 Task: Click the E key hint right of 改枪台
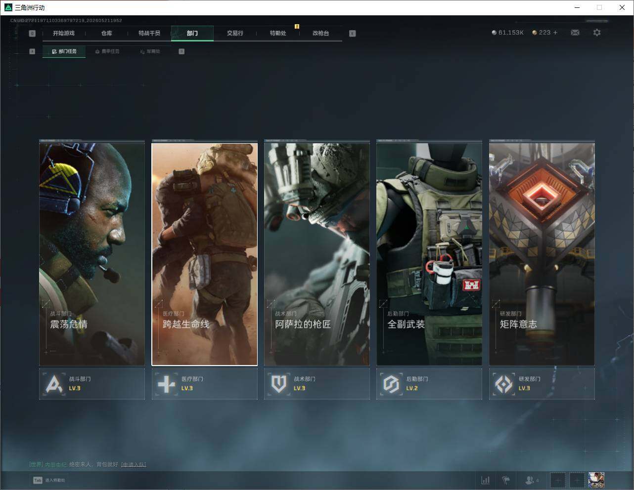tap(353, 34)
